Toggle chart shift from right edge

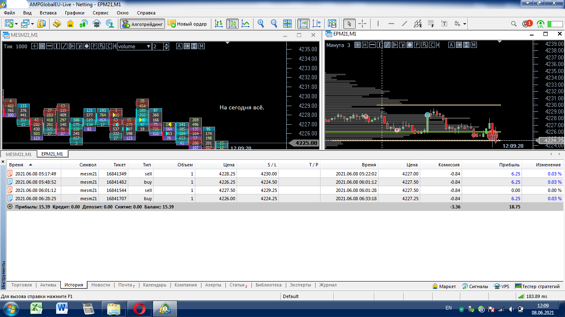[317, 24]
